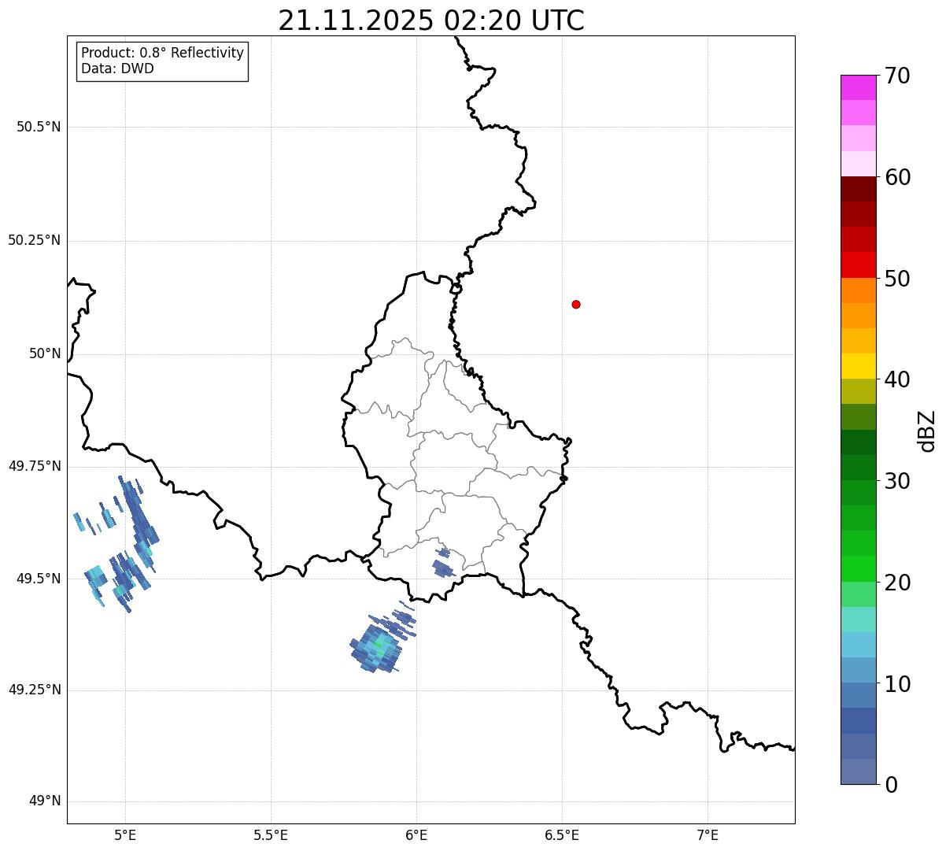Pick the turquoise swatch near 17 dBZ
946x851 pixels.
click(x=858, y=620)
